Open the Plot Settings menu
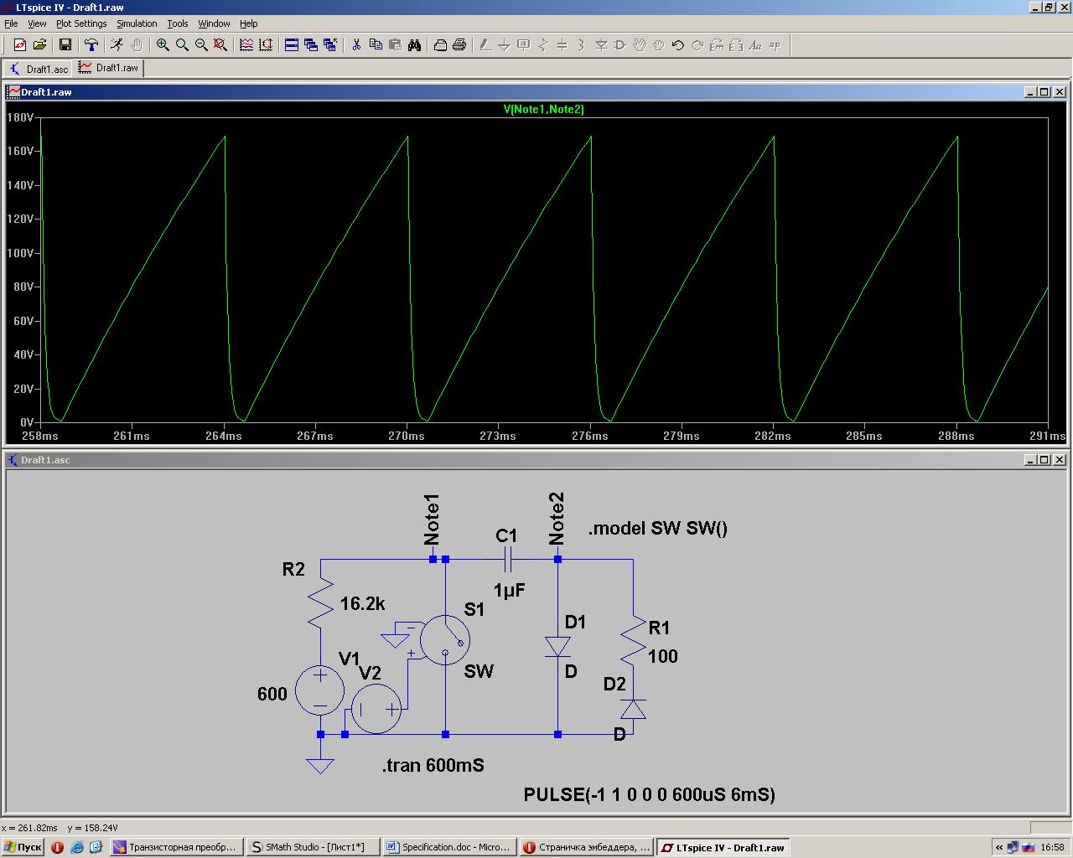 (x=81, y=23)
